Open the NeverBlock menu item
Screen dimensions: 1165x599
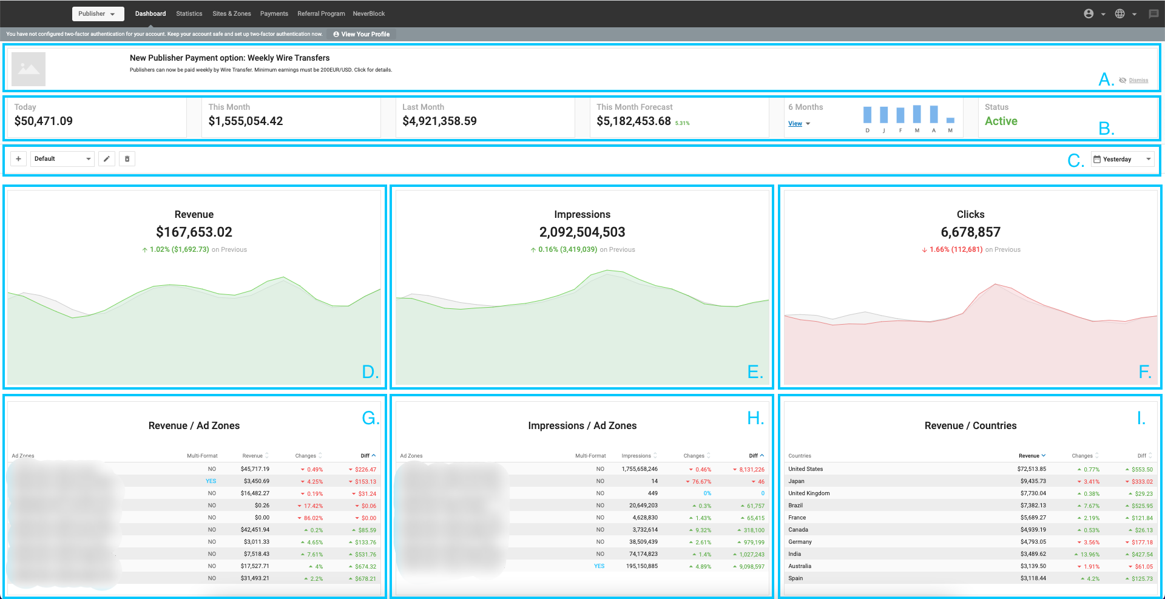(x=369, y=13)
